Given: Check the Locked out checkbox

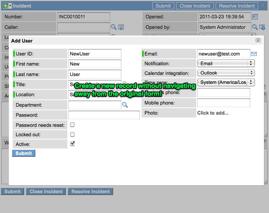Looking at the screenshot, I should [72, 134].
